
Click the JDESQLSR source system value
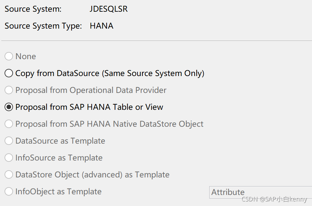(109, 9)
